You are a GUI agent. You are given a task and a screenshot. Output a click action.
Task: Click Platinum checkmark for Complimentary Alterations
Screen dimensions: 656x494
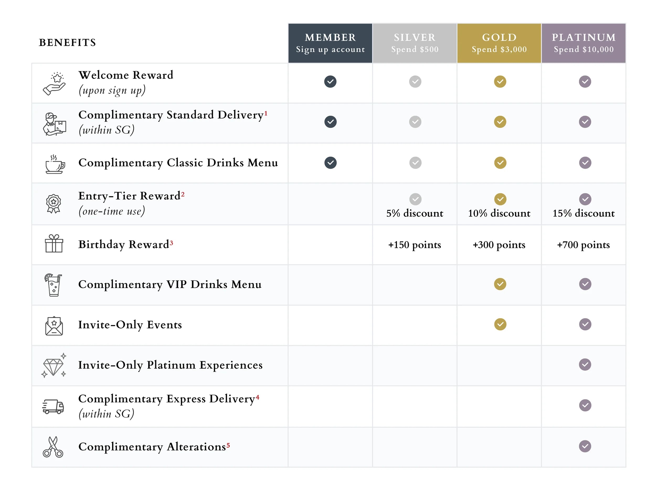click(585, 446)
